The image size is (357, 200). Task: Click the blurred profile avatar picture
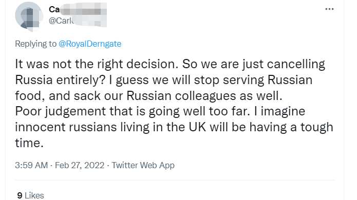29,16
